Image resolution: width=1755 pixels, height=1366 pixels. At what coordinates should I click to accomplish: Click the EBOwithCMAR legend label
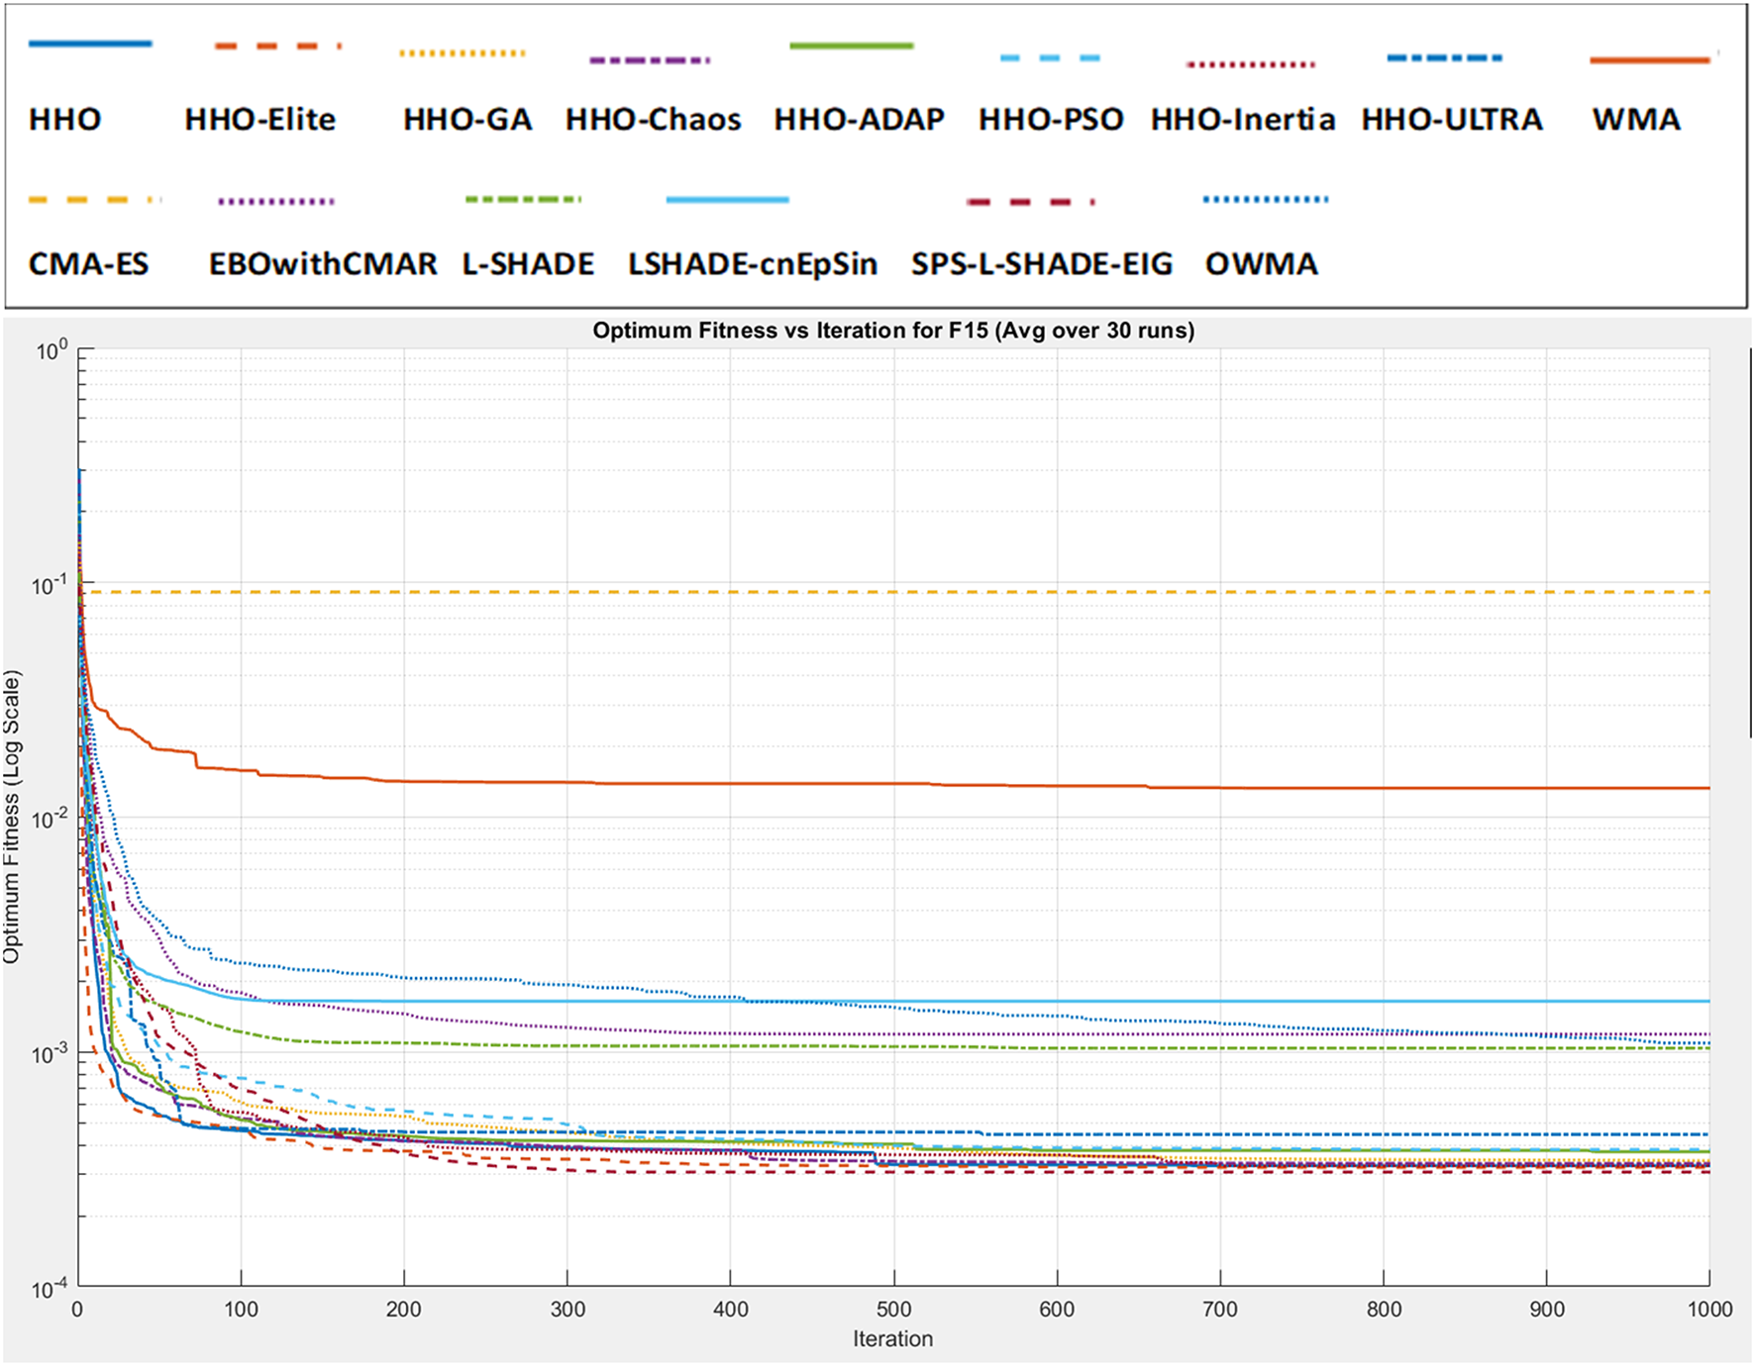[x=322, y=264]
